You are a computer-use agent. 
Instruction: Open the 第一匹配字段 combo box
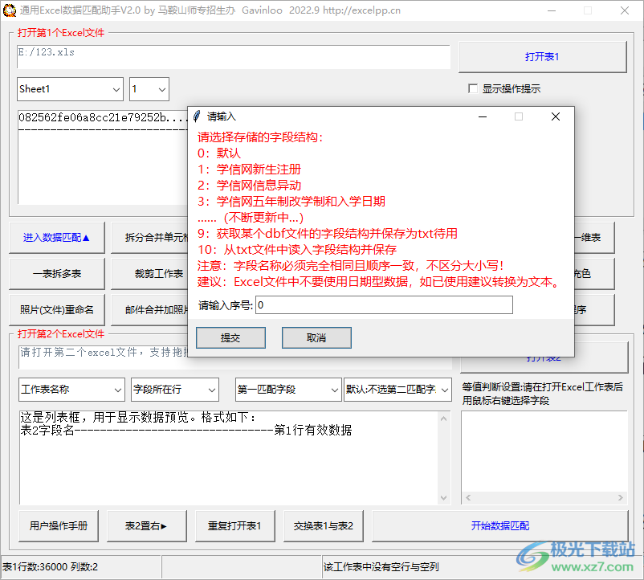(288, 390)
